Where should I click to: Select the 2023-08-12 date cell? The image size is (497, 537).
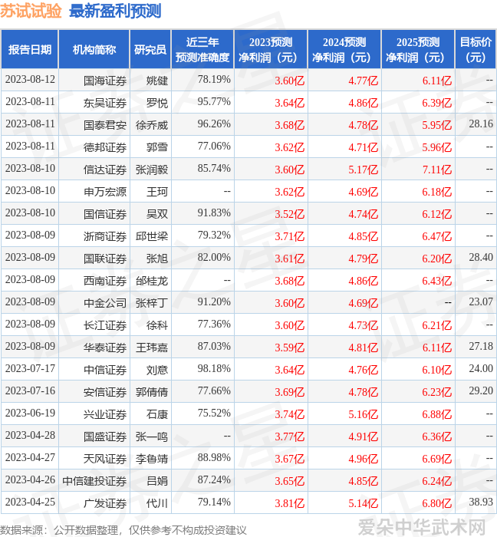(30, 80)
